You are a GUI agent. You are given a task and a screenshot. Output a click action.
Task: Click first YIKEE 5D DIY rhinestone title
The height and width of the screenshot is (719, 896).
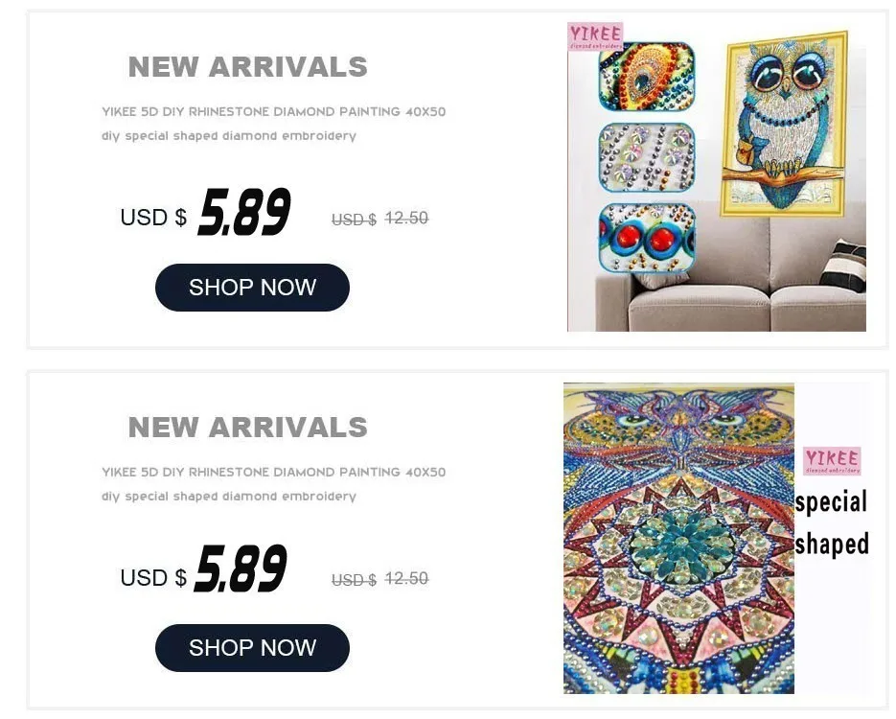click(x=274, y=111)
